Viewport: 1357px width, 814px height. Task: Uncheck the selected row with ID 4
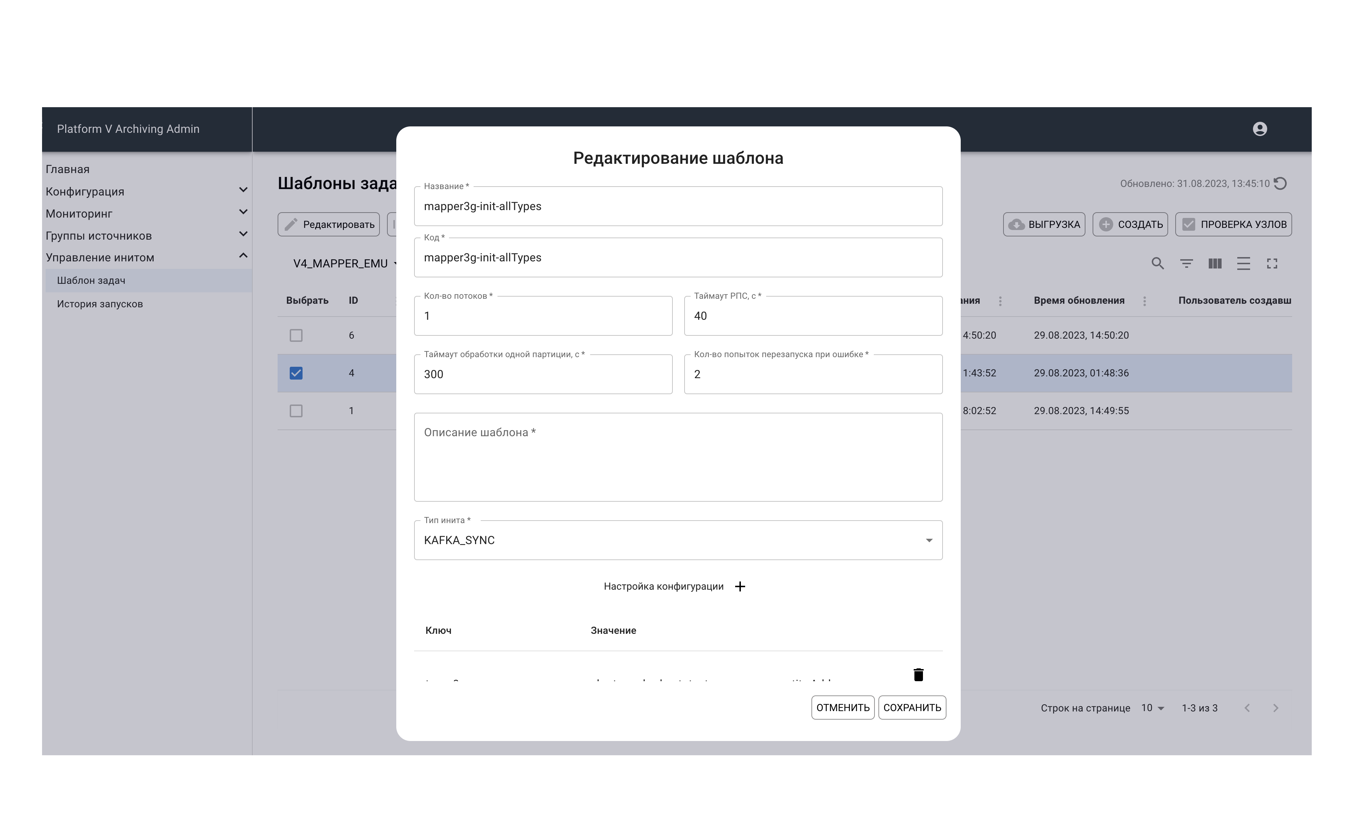coord(296,373)
